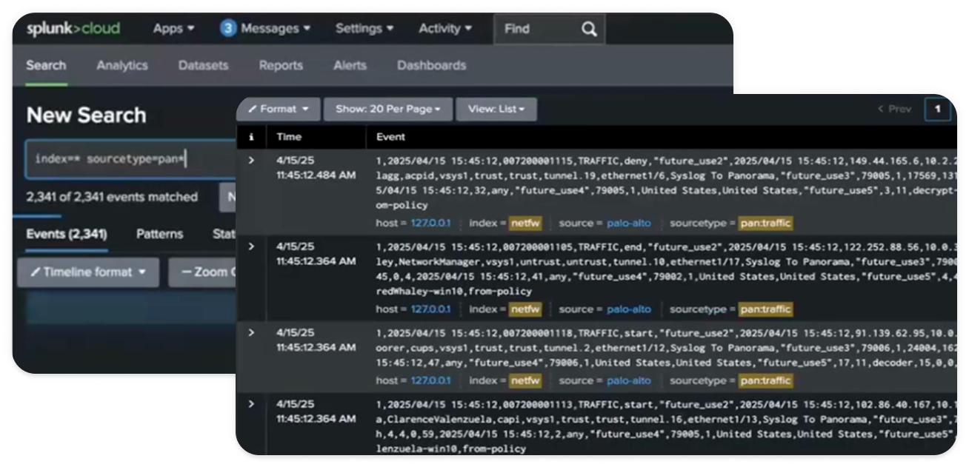Open the View: List dropdown
This screenshot has height=467, width=969.
496,109
